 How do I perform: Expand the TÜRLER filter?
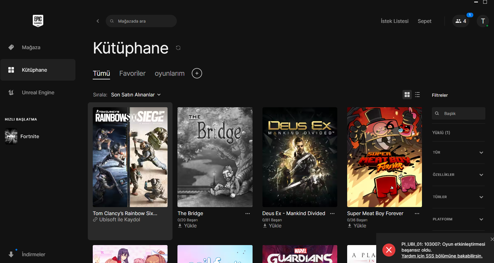tap(458, 197)
